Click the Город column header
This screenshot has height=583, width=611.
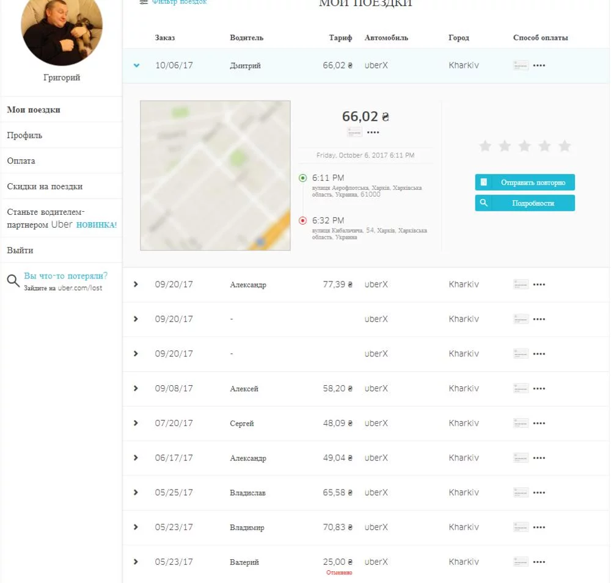459,38
